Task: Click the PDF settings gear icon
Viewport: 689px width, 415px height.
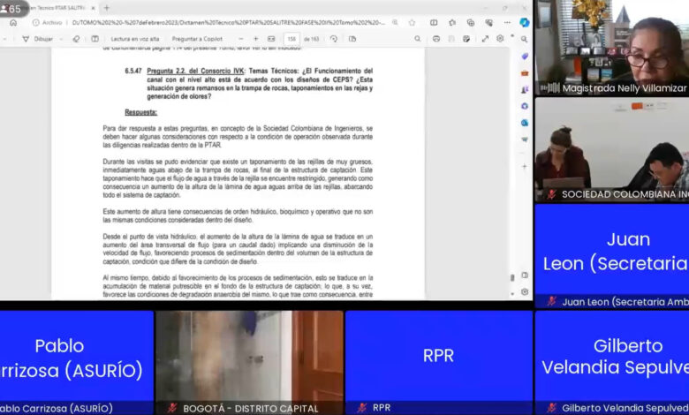Action: [500, 39]
